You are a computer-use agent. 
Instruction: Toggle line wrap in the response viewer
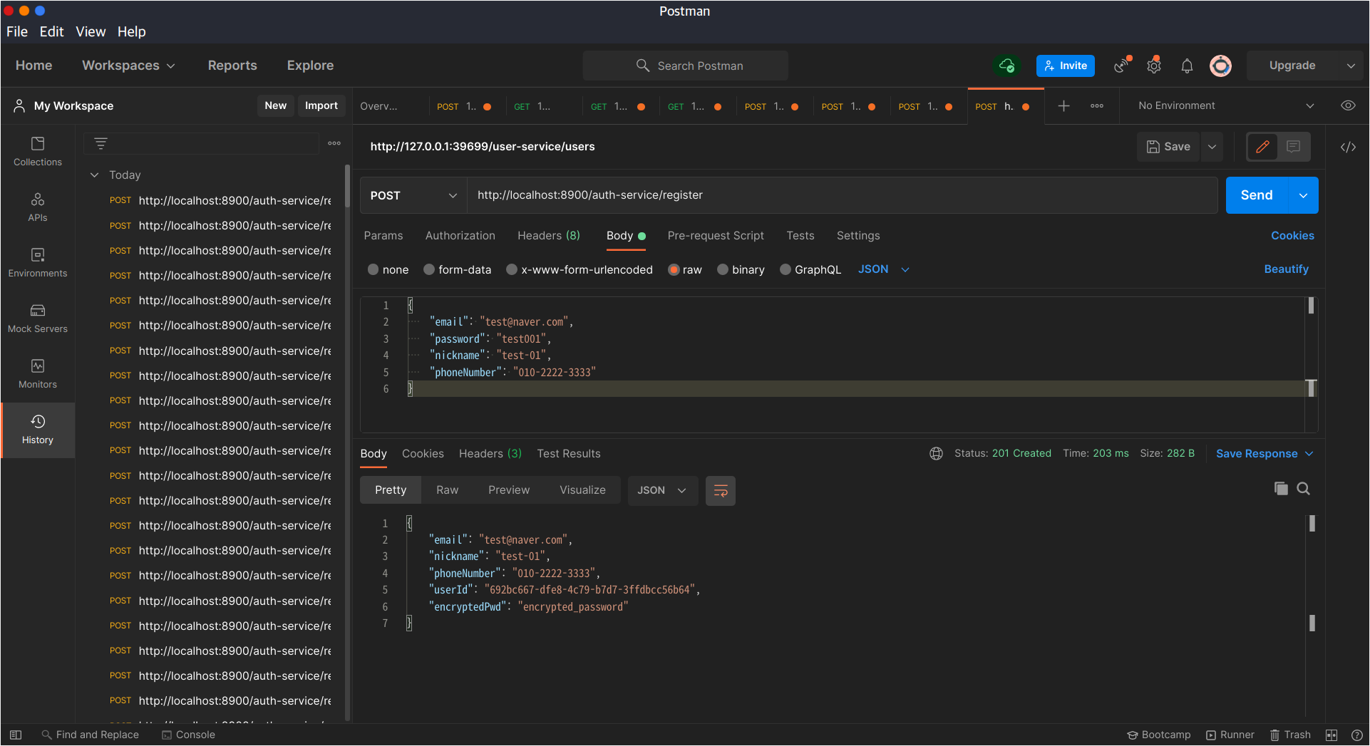pyautogui.click(x=720, y=491)
